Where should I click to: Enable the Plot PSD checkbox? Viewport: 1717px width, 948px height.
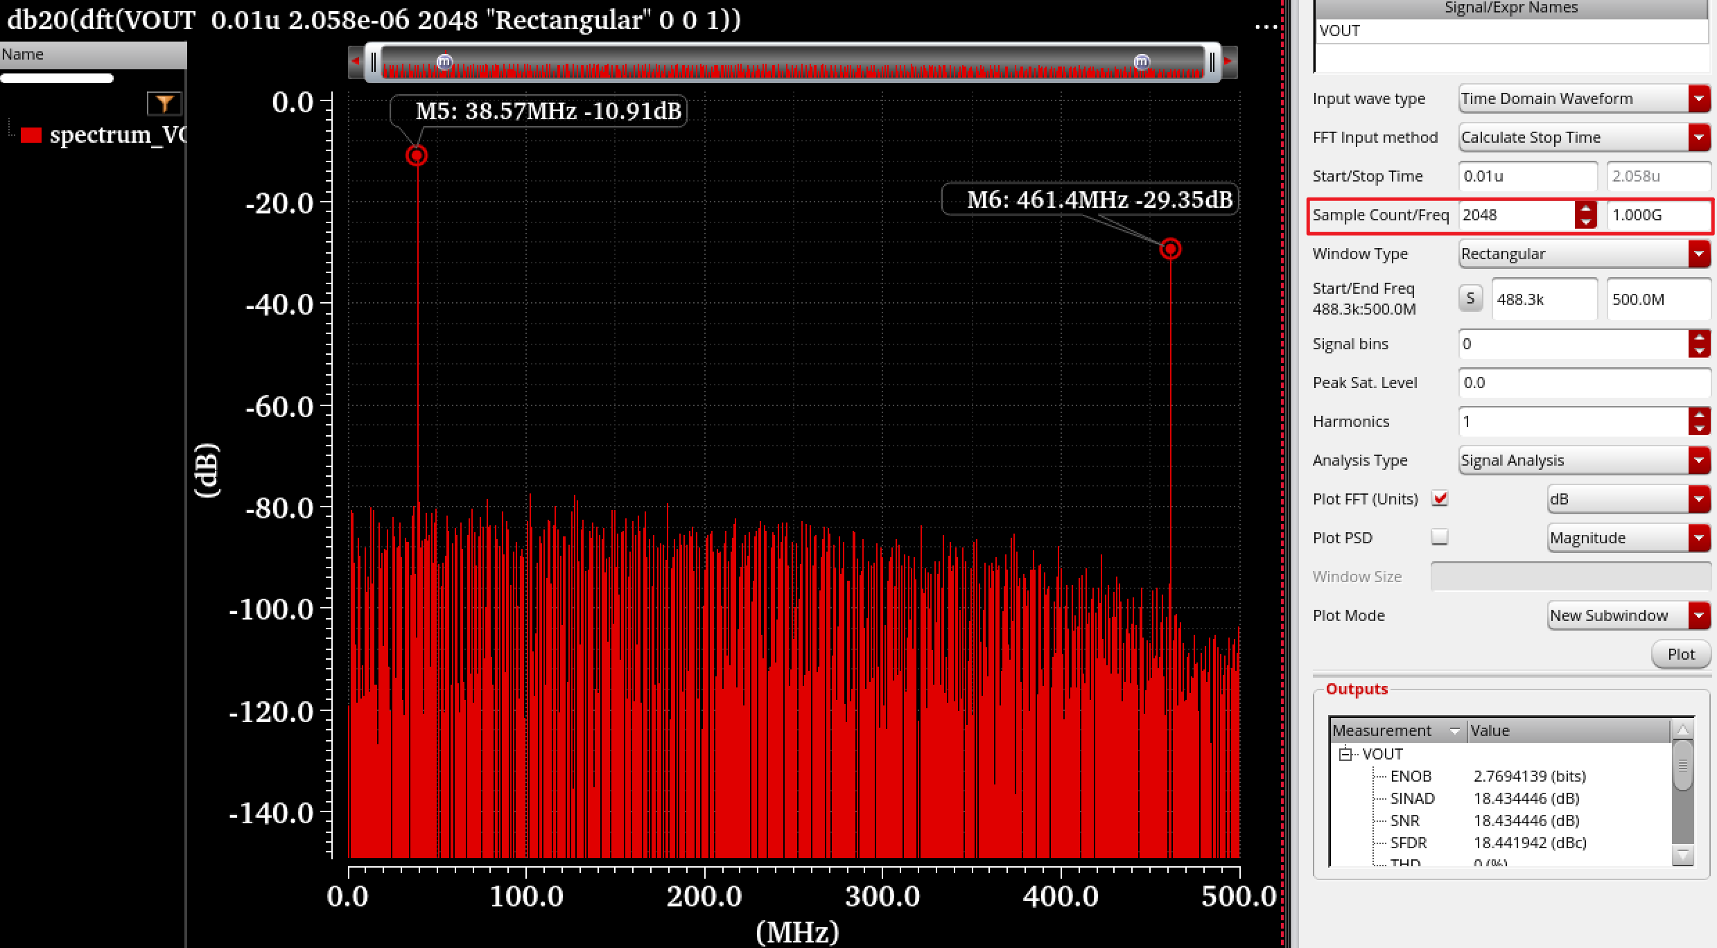pyautogui.click(x=1440, y=537)
